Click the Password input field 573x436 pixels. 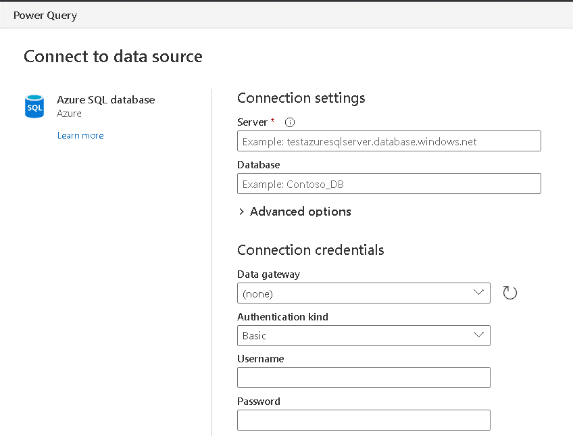(x=364, y=420)
